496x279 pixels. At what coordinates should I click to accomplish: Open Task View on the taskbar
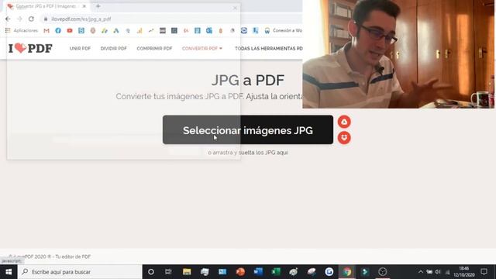click(x=168, y=272)
